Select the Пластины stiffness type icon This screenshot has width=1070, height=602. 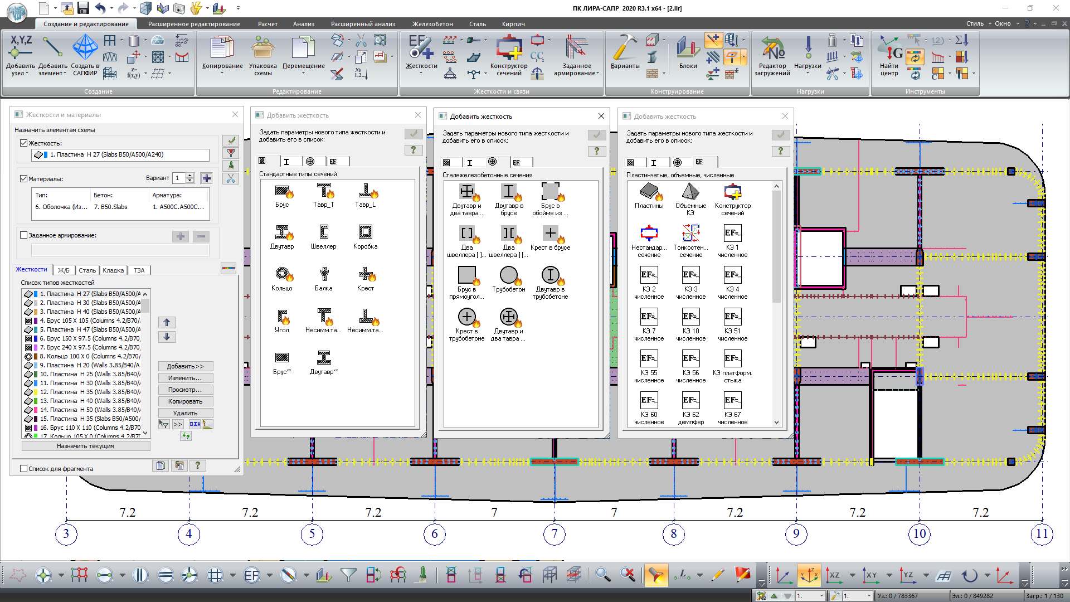point(649,192)
